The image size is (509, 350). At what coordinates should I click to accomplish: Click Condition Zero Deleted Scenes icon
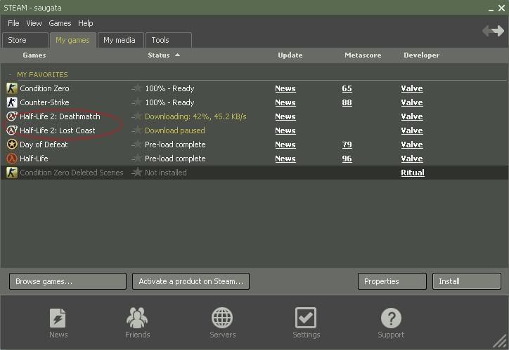[x=12, y=173]
